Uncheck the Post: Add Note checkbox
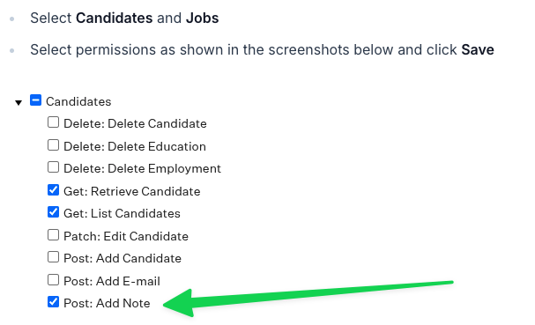 point(53,302)
